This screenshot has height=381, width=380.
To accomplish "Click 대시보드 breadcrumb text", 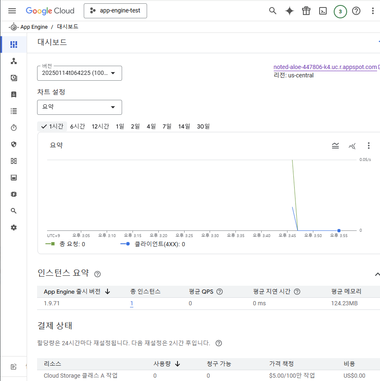I will pos(67,27).
